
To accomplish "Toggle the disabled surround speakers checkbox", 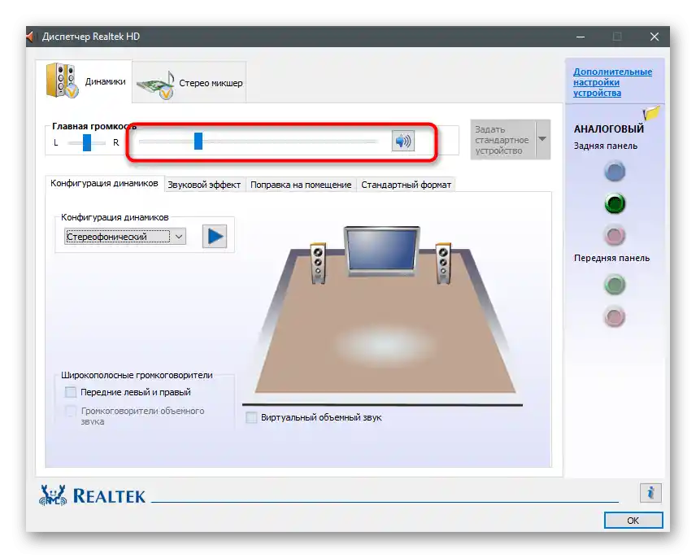I will coord(71,411).
